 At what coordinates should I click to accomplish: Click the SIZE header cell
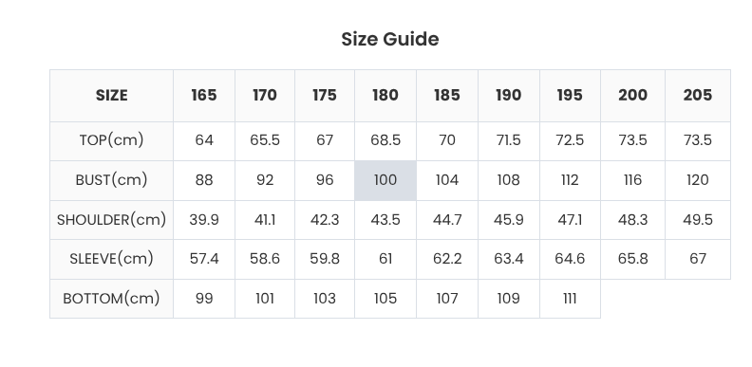pos(111,96)
